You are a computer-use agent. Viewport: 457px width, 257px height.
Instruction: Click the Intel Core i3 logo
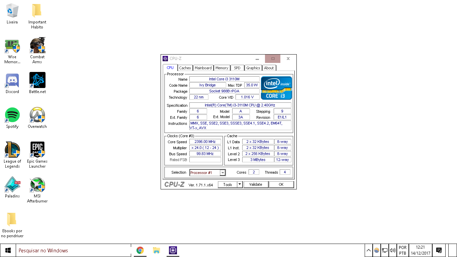(276, 88)
